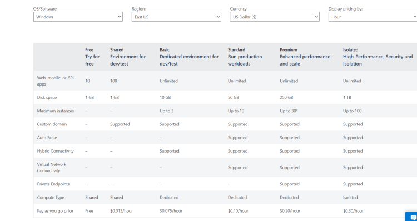The height and width of the screenshot is (221, 417).
Task: Click the '100' apps cell in Shared column
Action: coord(113,81)
